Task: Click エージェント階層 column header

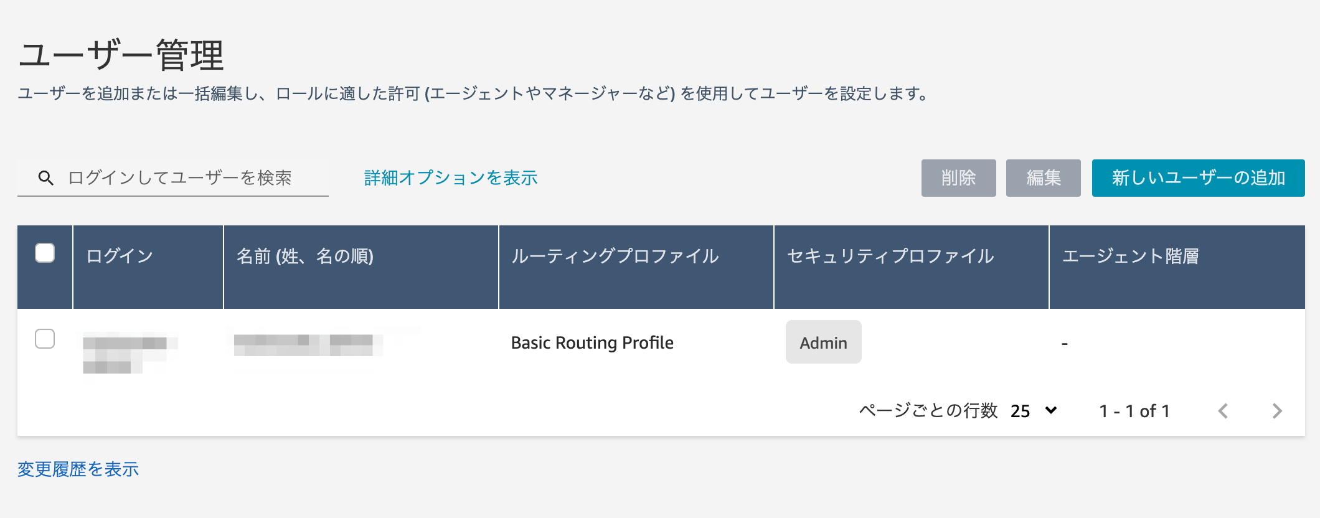Action: [1131, 256]
